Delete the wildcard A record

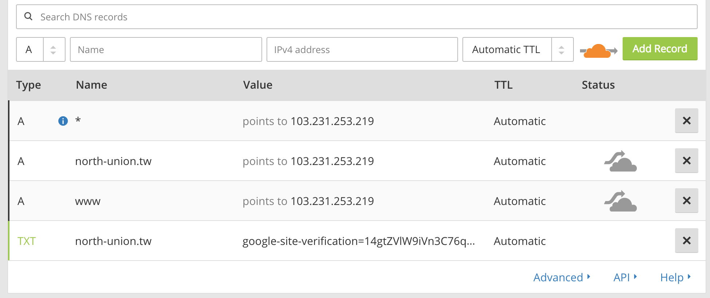point(686,121)
